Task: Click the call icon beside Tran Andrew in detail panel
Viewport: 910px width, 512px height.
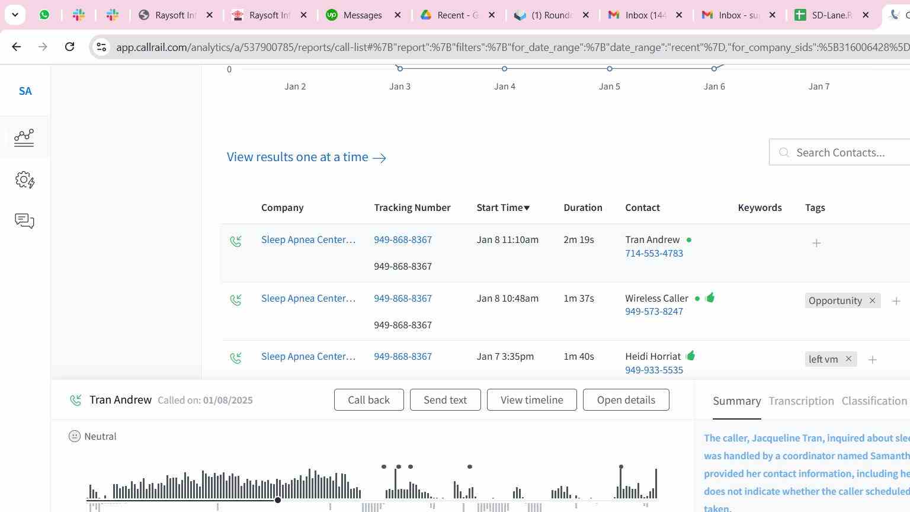Action: pos(75,401)
